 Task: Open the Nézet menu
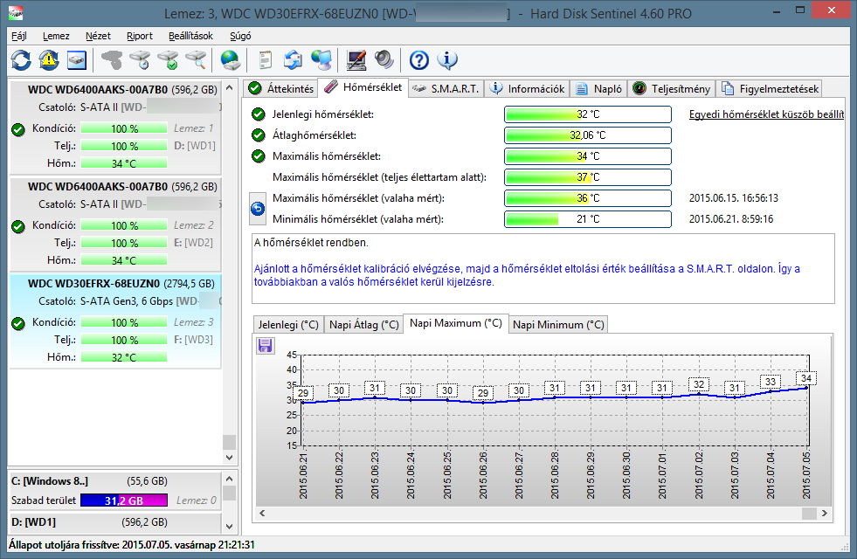click(x=98, y=36)
